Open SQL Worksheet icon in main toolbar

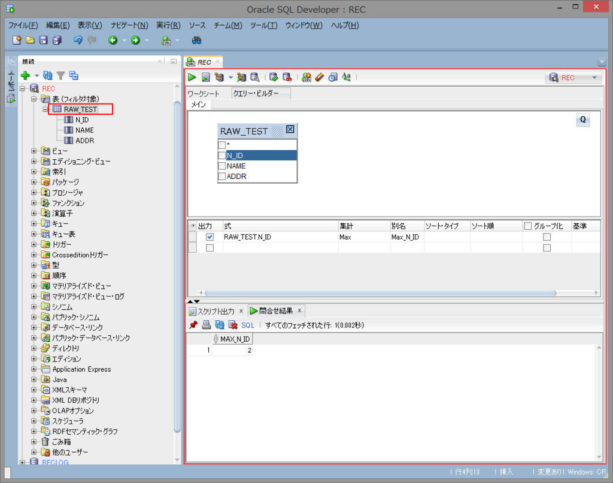click(166, 40)
